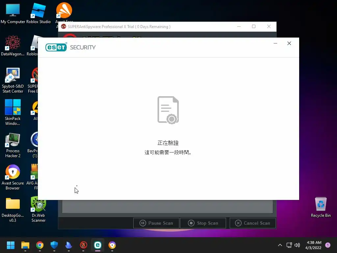Open clock showing 4:38 AM
This screenshot has width=337, height=253.
313,245
